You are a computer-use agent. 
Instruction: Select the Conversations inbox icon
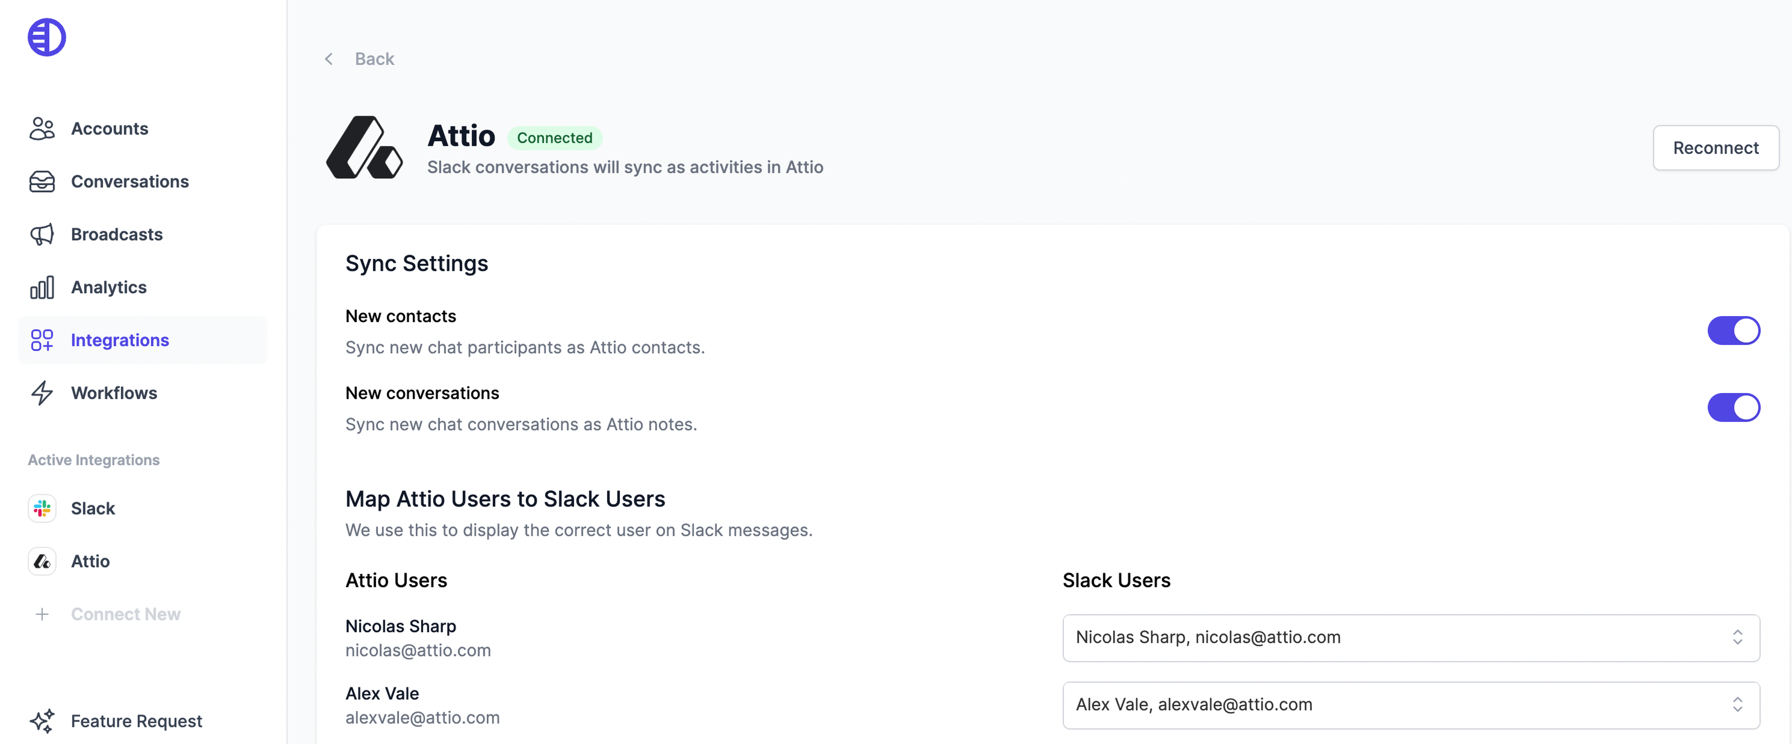coord(42,181)
